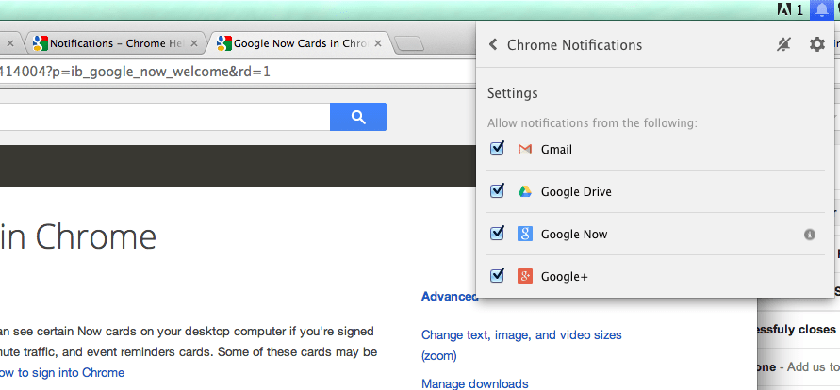Click the info icon beside Google Now
The height and width of the screenshot is (390, 840).
[x=809, y=235]
